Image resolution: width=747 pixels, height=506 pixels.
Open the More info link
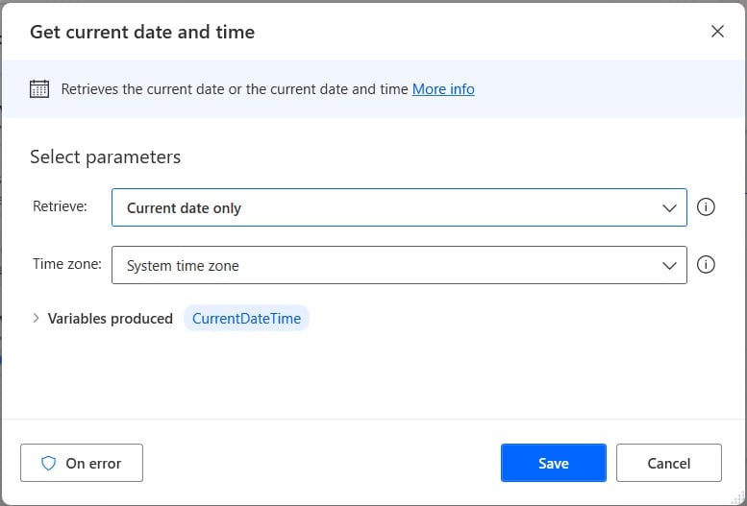(x=443, y=89)
